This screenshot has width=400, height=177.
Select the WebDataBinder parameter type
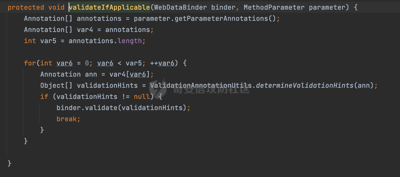180,7
